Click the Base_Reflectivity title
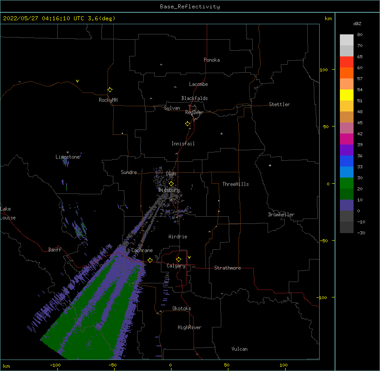 [190, 7]
